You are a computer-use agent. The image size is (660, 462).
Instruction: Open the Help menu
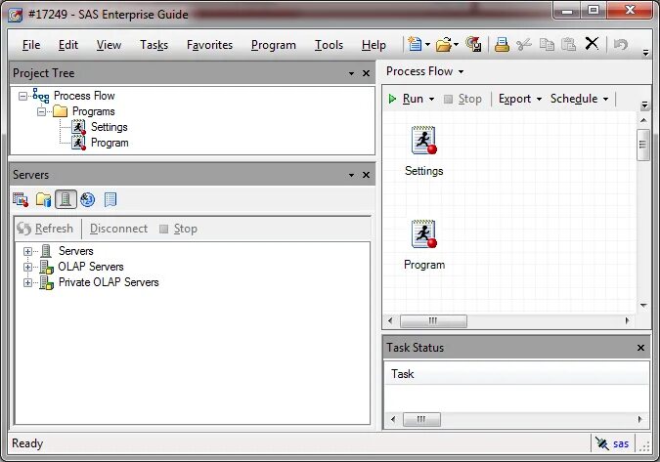(x=374, y=45)
